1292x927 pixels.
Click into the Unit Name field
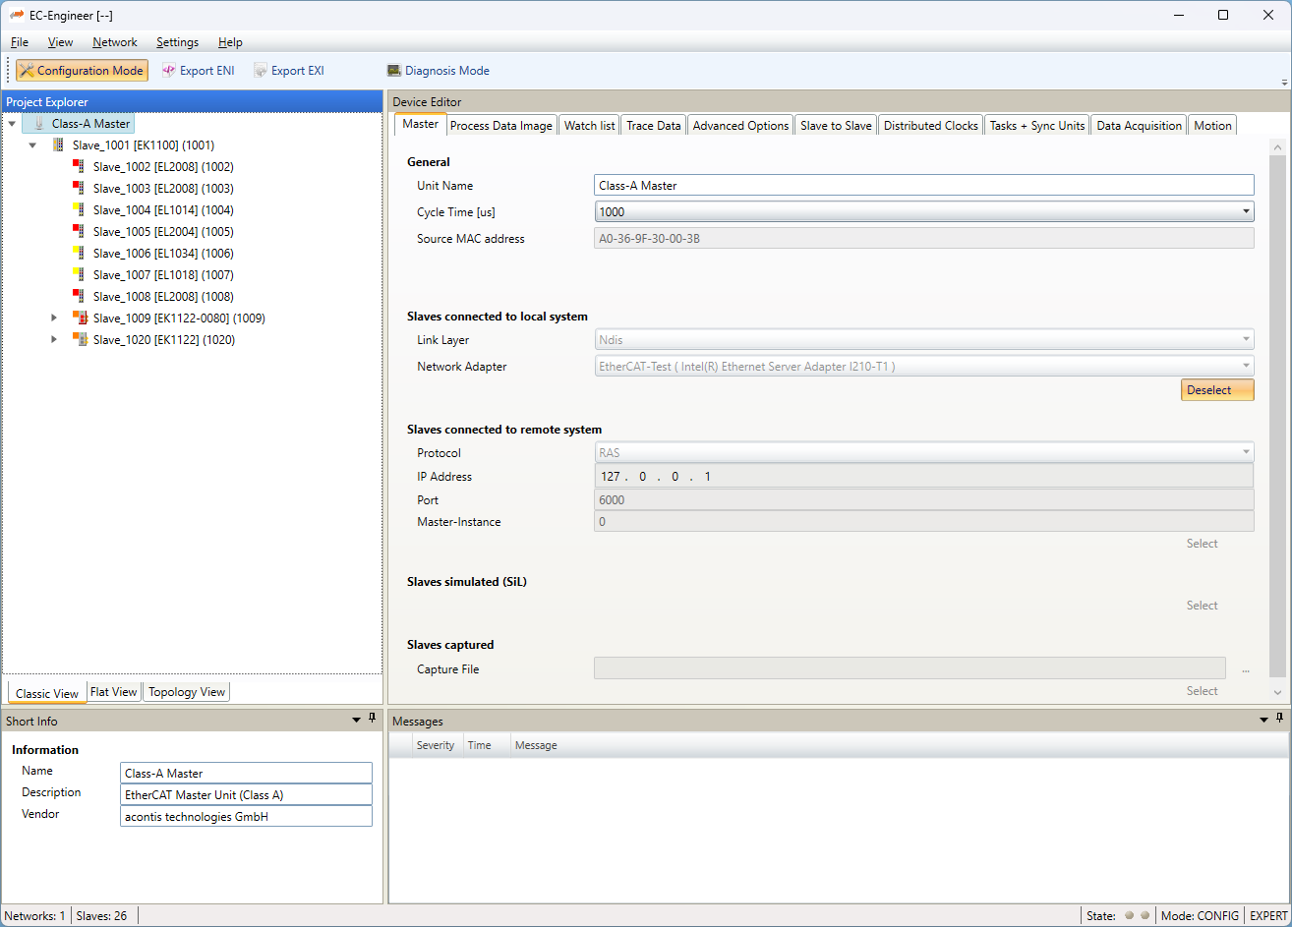click(923, 185)
